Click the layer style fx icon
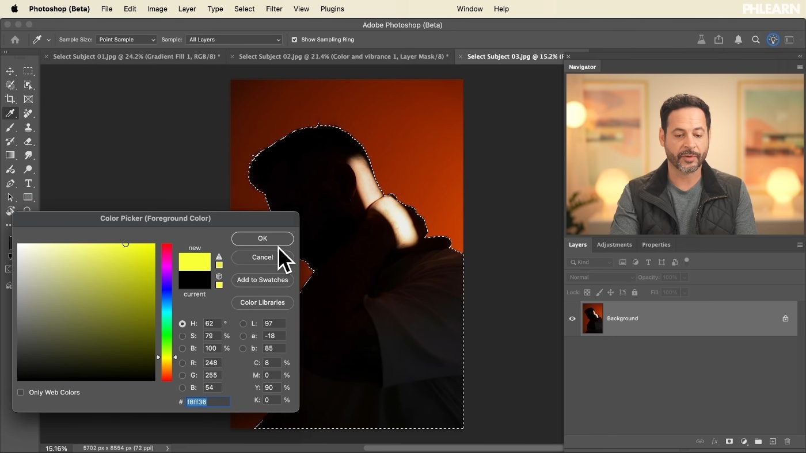 click(714, 442)
